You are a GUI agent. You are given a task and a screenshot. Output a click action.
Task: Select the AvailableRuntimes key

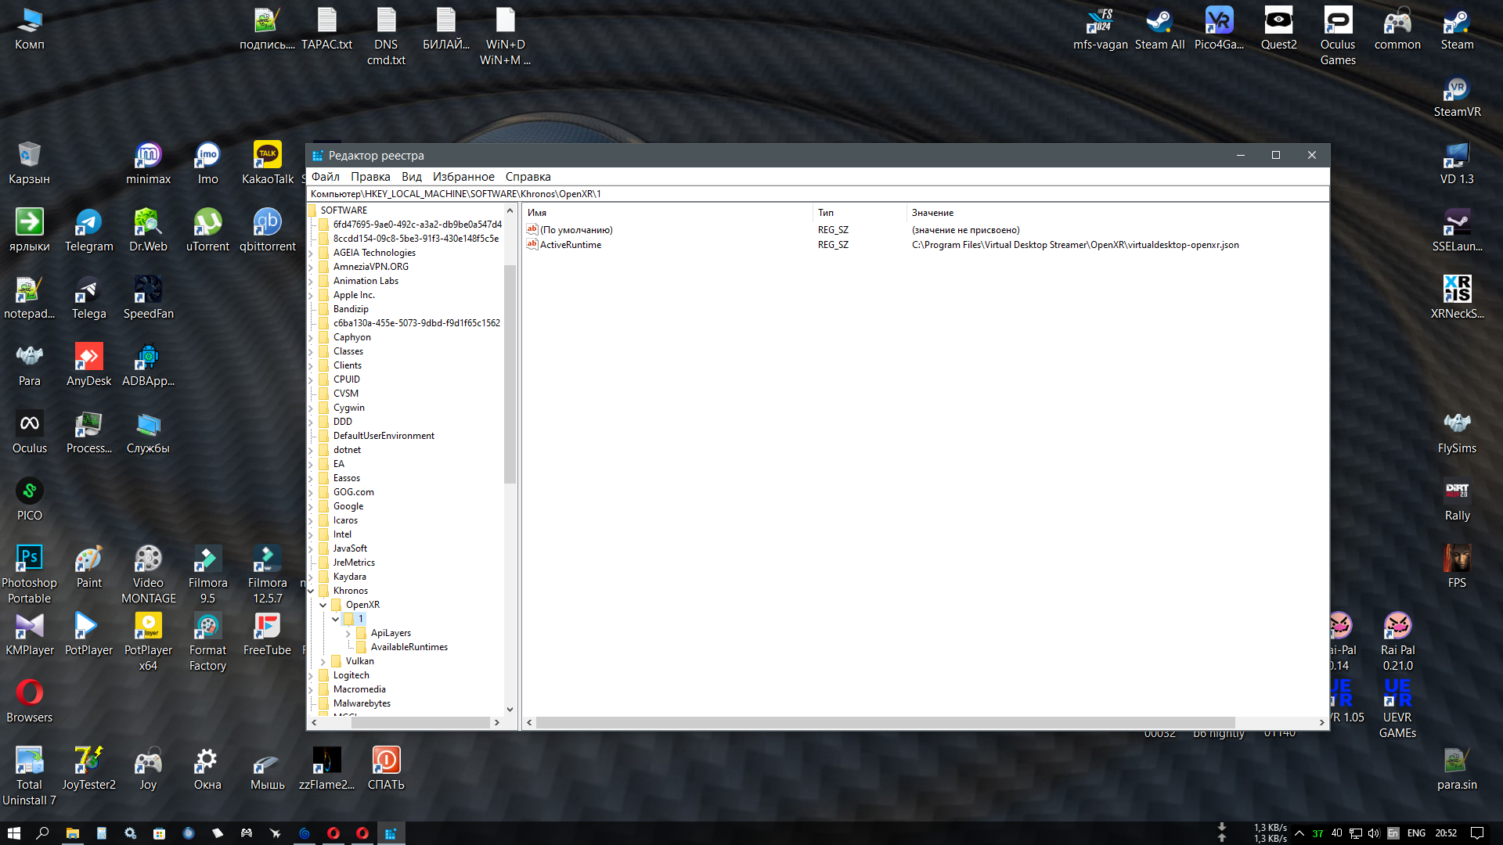(409, 647)
